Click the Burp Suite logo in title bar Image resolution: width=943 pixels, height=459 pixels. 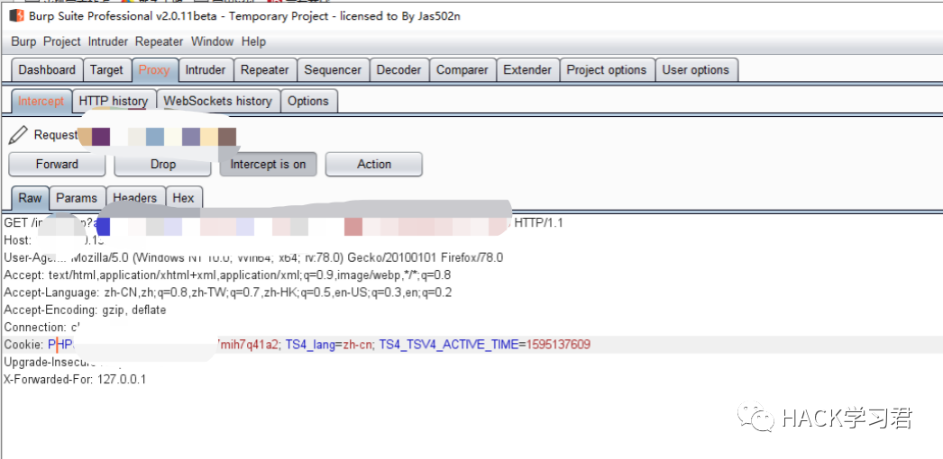pos(15,16)
